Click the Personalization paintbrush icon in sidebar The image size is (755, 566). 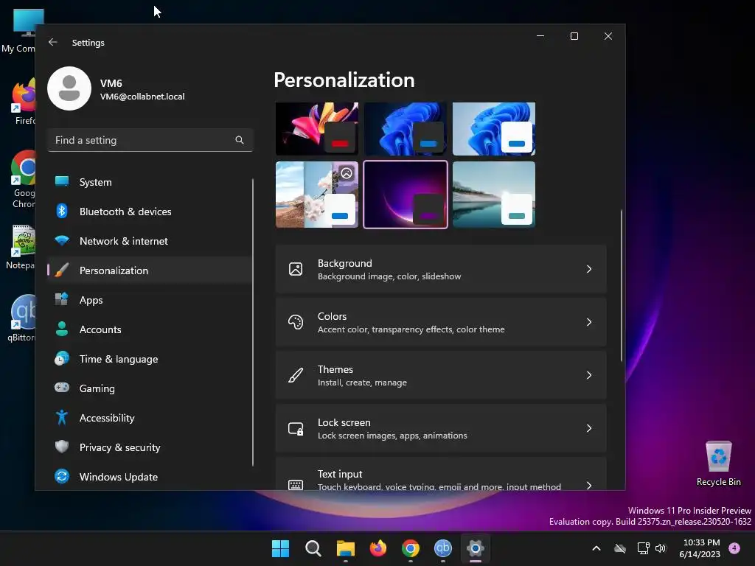[x=62, y=270]
